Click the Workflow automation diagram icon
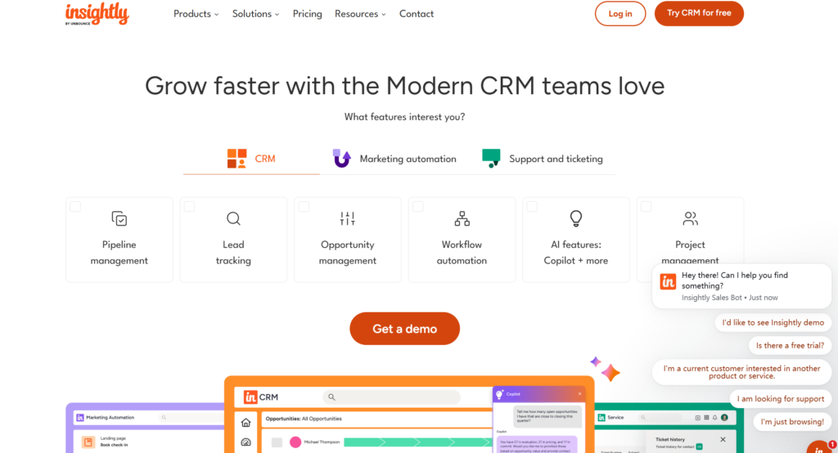This screenshot has height=453, width=838. 462,218
